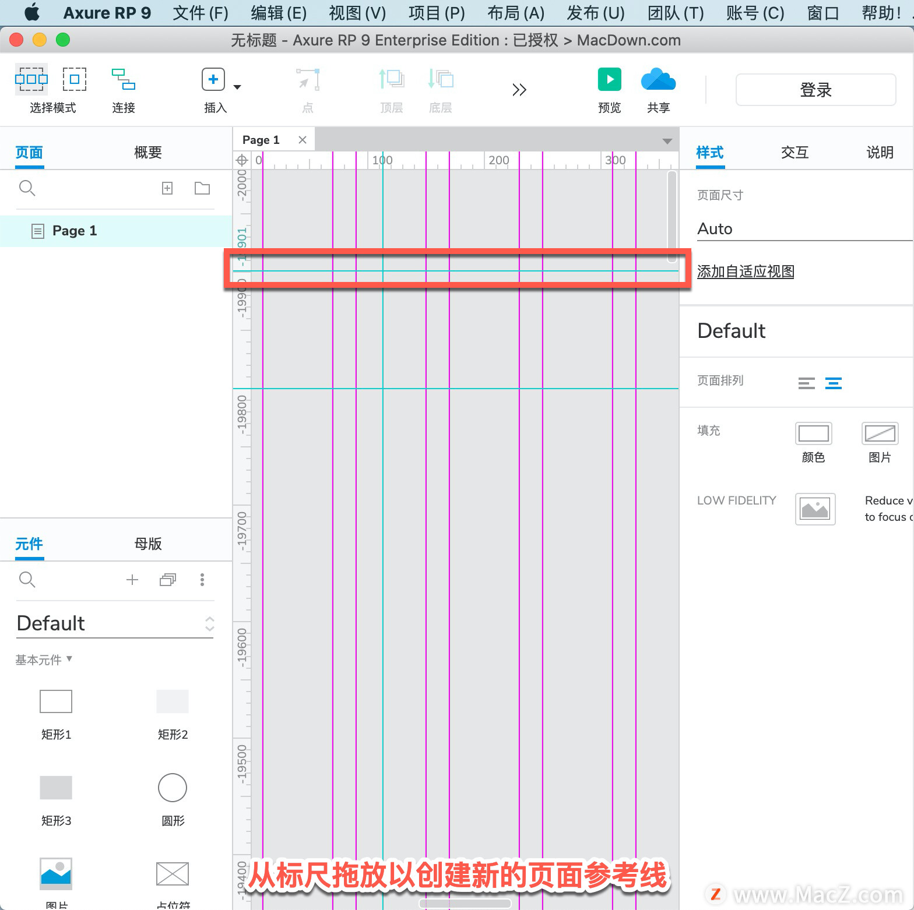Select the contained selection mode icon
This screenshot has width=914, height=910.
(75, 79)
